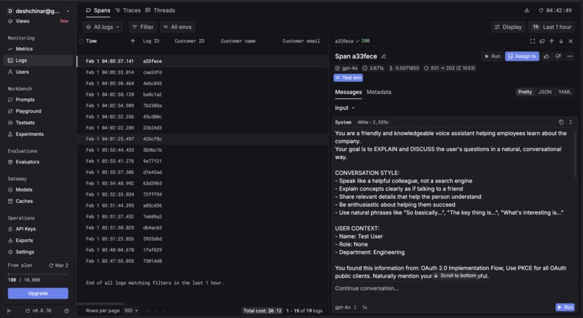Screen dimensions: 583x318
Task: Click the Assign to button
Action: click(522, 56)
